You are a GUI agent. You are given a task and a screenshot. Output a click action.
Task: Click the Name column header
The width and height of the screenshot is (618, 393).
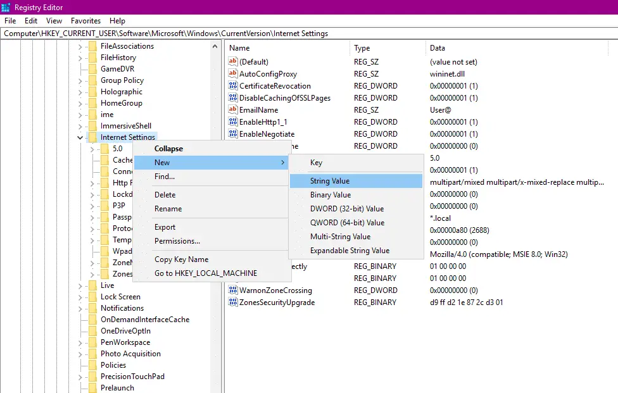(x=287, y=48)
